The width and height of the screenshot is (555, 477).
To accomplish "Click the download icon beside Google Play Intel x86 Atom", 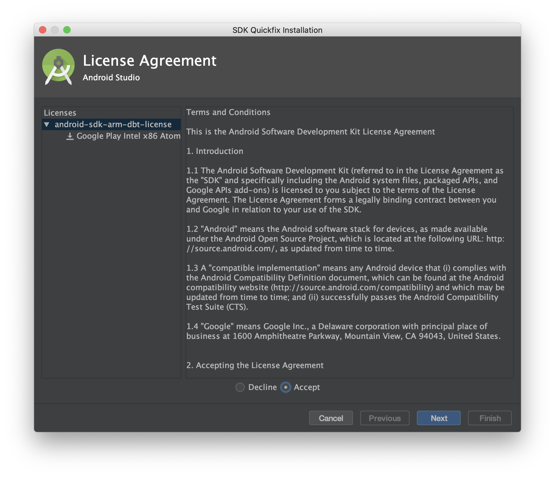I will tap(70, 136).
